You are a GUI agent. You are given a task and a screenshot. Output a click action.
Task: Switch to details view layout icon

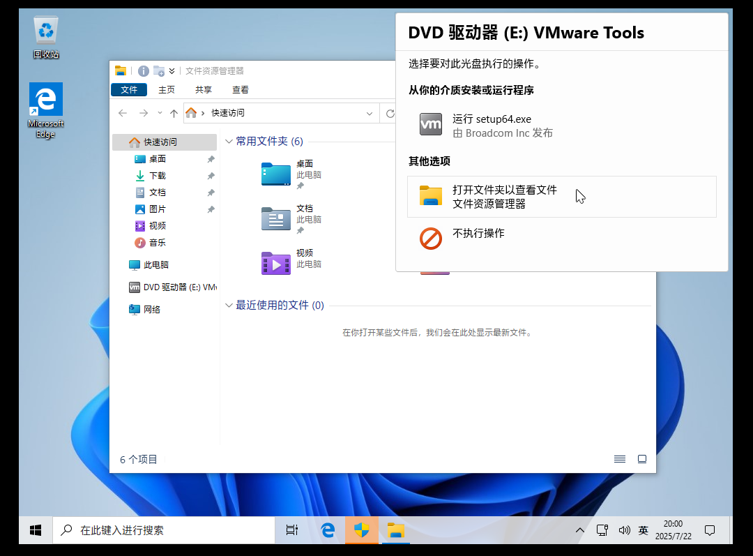click(619, 459)
